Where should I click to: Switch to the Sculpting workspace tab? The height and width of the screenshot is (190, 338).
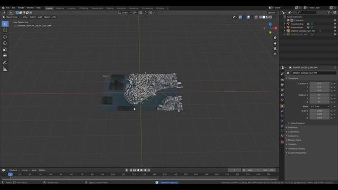71,8
